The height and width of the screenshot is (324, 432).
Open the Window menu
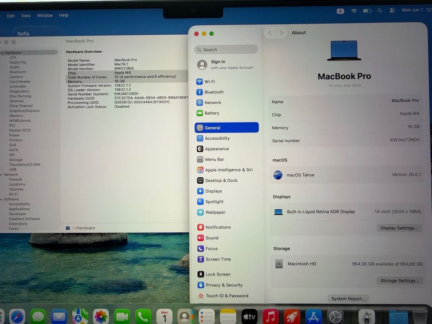44,15
